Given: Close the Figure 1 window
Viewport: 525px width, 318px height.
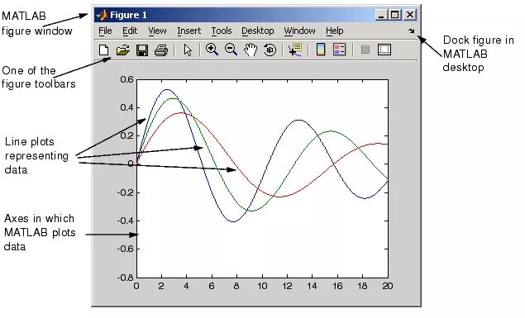Looking at the screenshot, I should pyautogui.click(x=410, y=15).
